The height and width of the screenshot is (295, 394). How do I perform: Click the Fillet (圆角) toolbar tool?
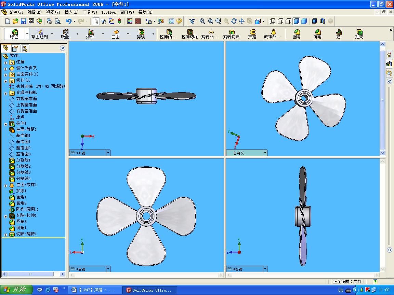point(297,34)
